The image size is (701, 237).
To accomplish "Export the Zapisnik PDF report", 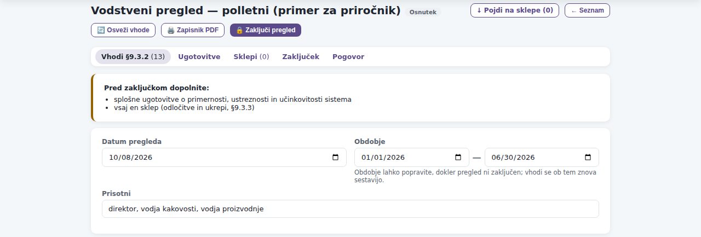I will coord(193,30).
